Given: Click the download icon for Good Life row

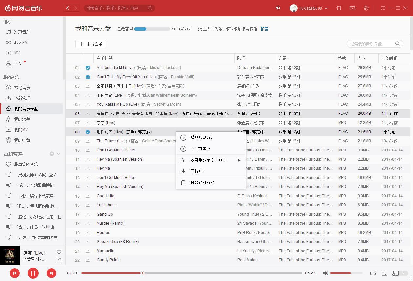Looking at the screenshot, I should [x=88, y=196].
